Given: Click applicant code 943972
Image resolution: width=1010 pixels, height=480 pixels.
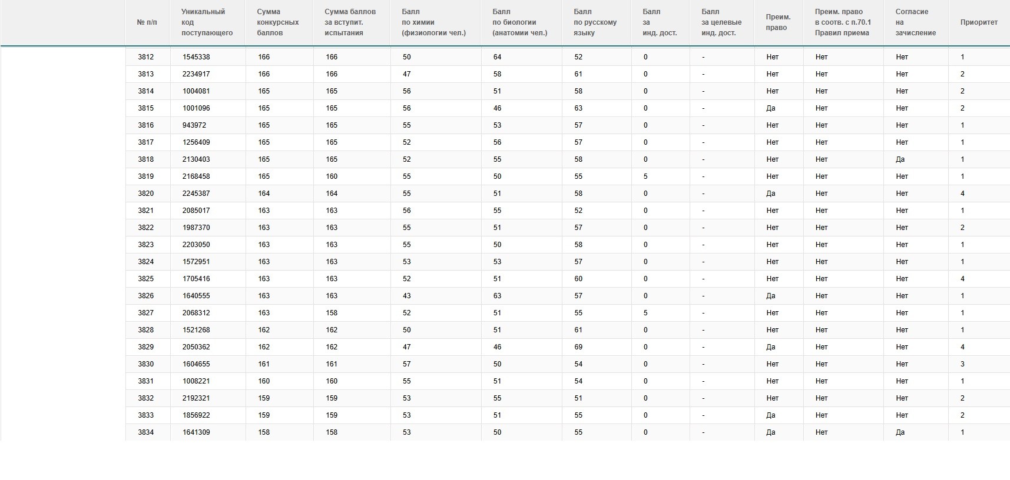Looking at the screenshot, I should coord(194,125).
